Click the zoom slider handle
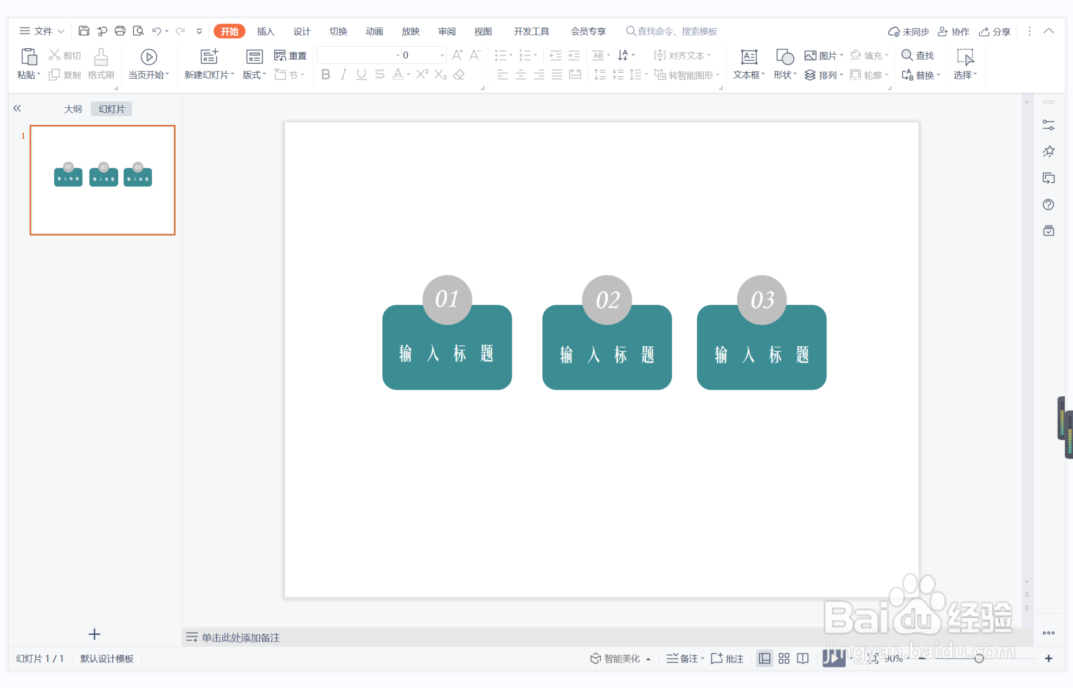This screenshot has width=1073, height=688. point(979,658)
